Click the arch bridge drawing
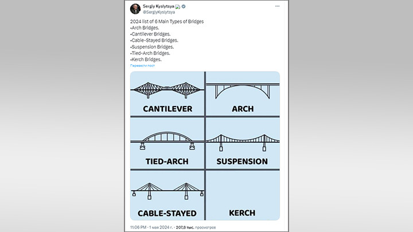Screen dimensions: 413x232 point(243,90)
